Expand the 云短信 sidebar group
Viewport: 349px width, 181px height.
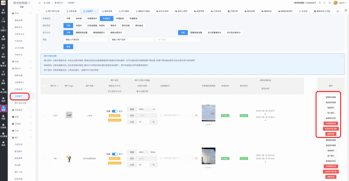pyautogui.click(x=21, y=124)
